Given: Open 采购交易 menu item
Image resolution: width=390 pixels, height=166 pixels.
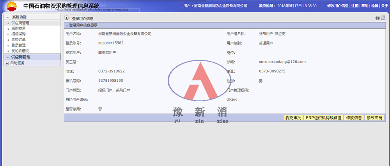Looking at the screenshot, I should [x=18, y=28].
